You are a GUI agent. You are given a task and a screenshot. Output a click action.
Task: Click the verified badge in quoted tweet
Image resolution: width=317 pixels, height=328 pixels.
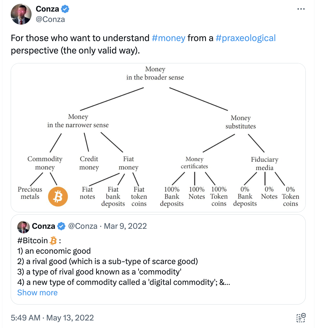click(x=61, y=226)
